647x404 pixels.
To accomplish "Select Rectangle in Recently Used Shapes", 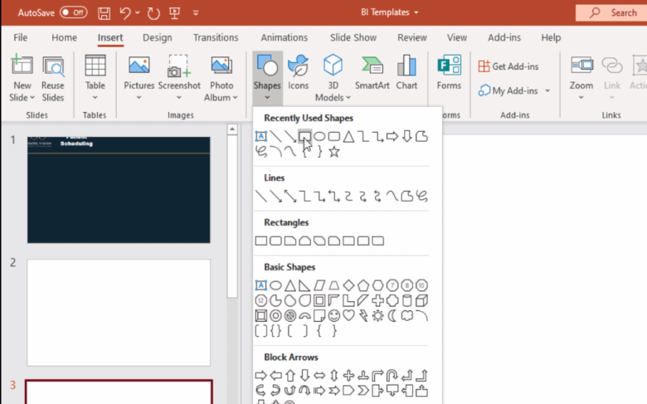I will click(305, 136).
